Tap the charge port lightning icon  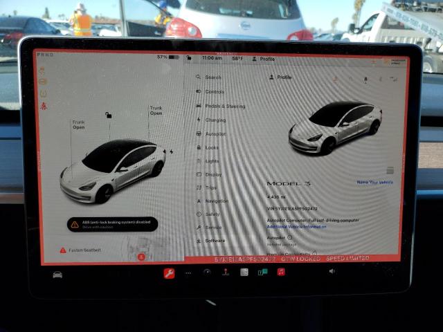[172, 151]
